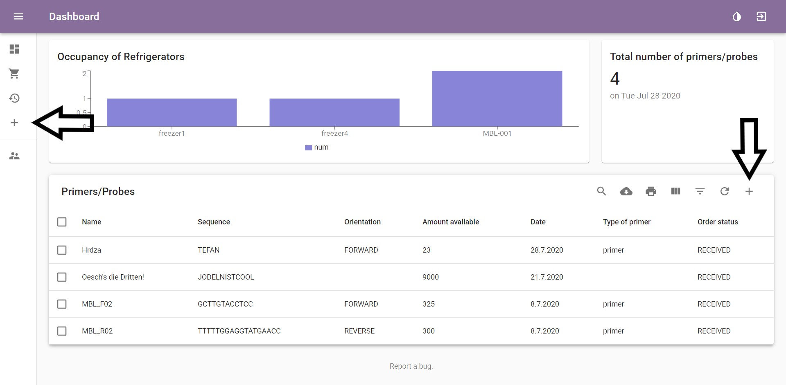Open the dashboard icon in sidebar
This screenshot has width=786, height=385.
click(x=14, y=49)
